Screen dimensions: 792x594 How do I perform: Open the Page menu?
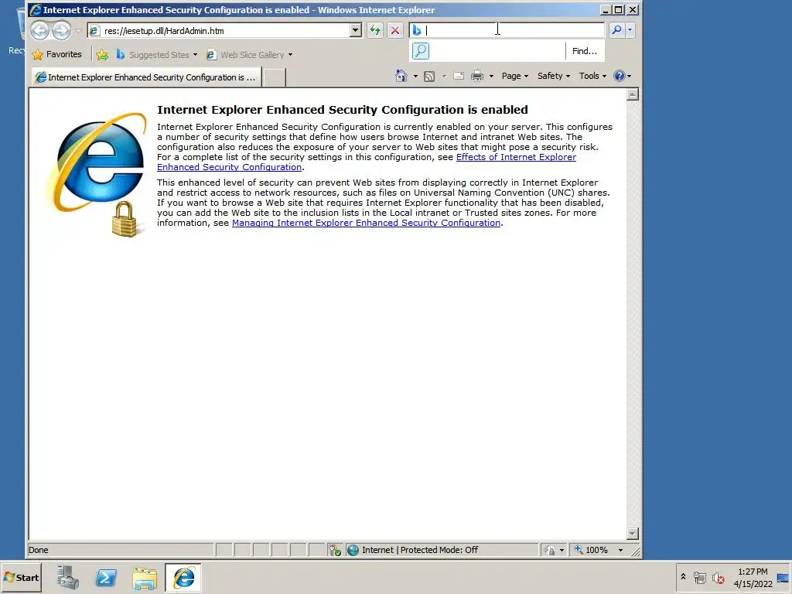pyautogui.click(x=514, y=76)
